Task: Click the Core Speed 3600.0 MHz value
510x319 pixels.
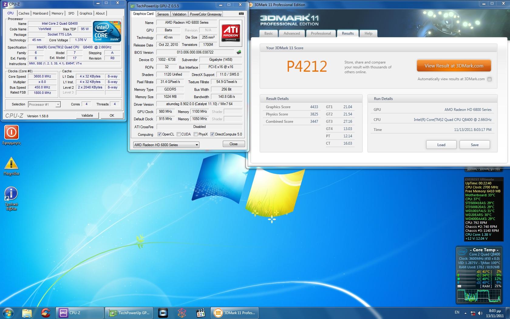Action: 42,77
